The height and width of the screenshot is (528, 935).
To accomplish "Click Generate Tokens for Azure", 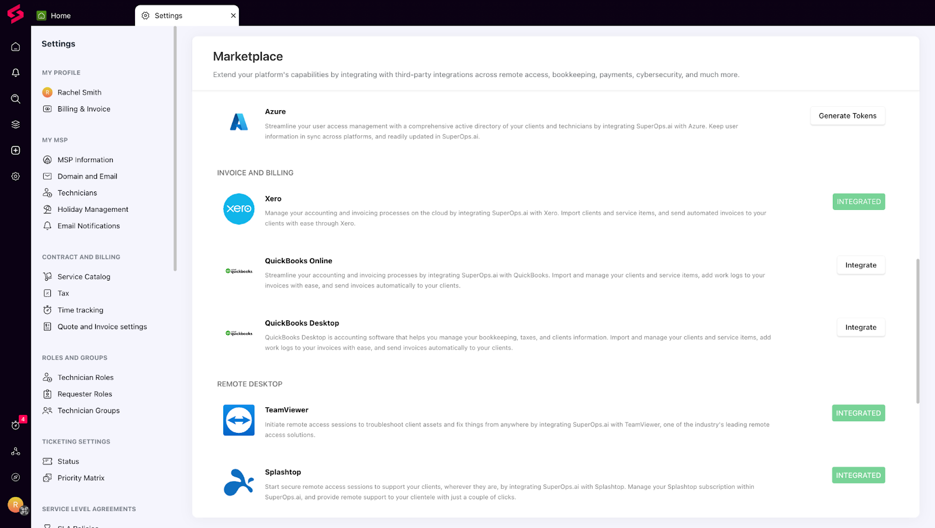I will click(847, 116).
